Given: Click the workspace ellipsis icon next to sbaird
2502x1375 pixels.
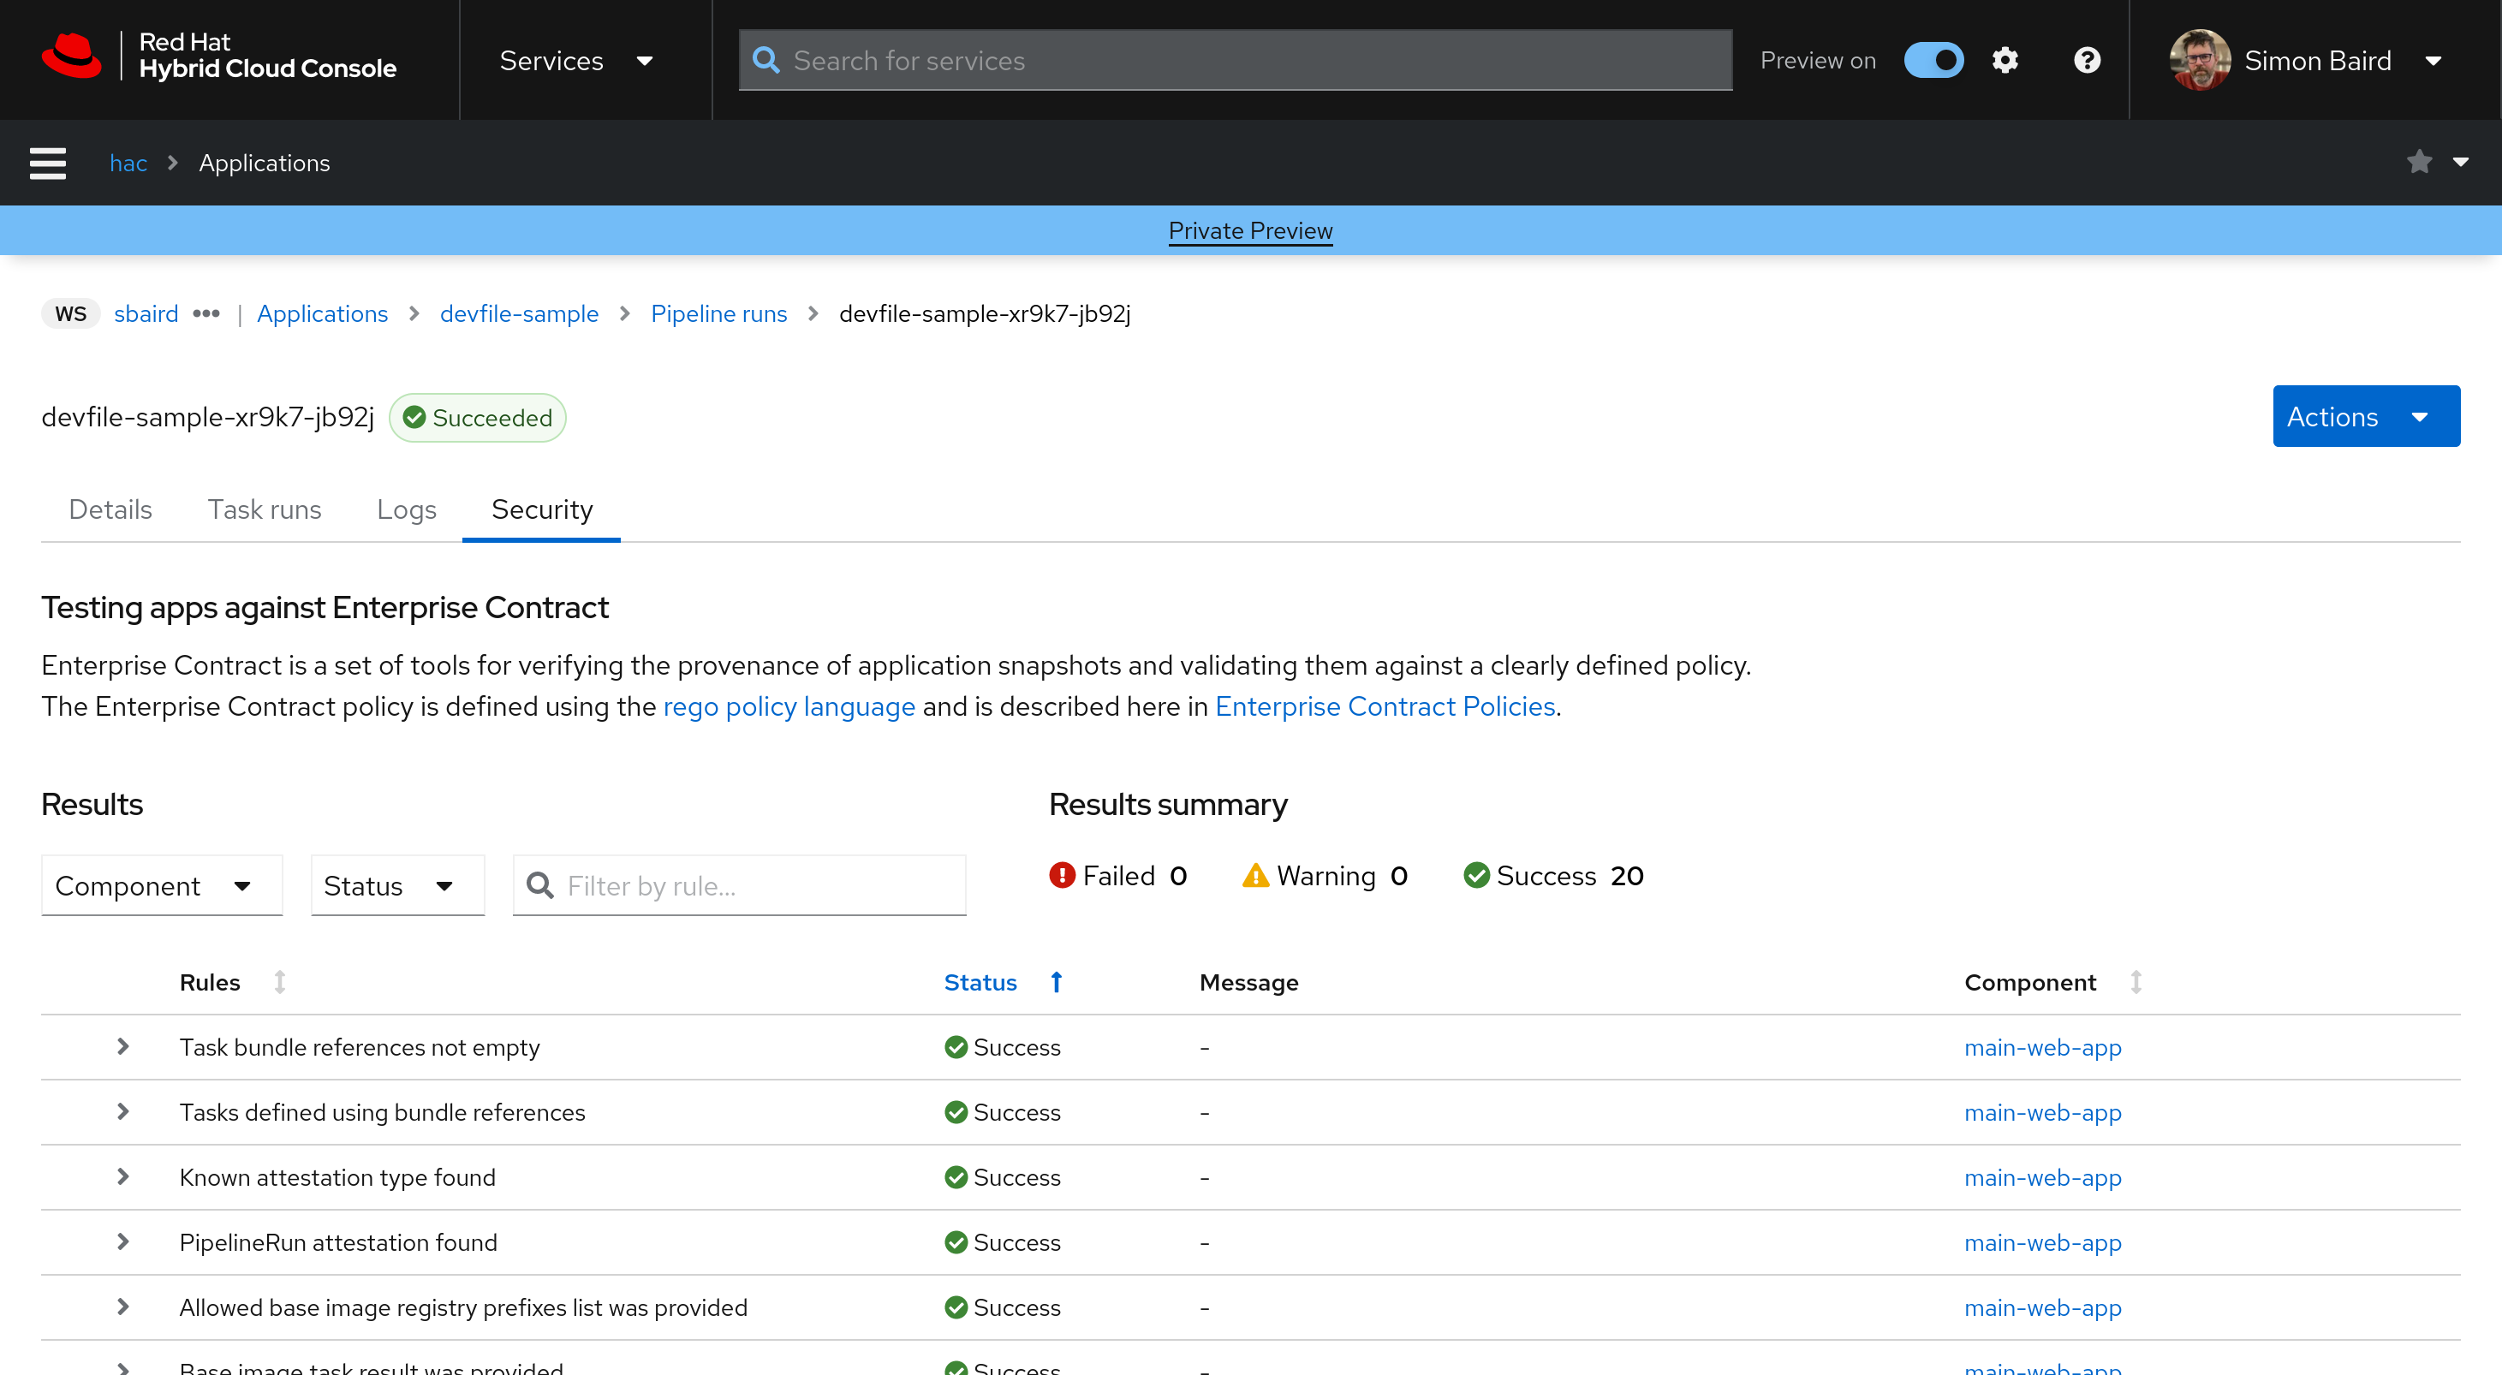Looking at the screenshot, I should click(x=206, y=313).
